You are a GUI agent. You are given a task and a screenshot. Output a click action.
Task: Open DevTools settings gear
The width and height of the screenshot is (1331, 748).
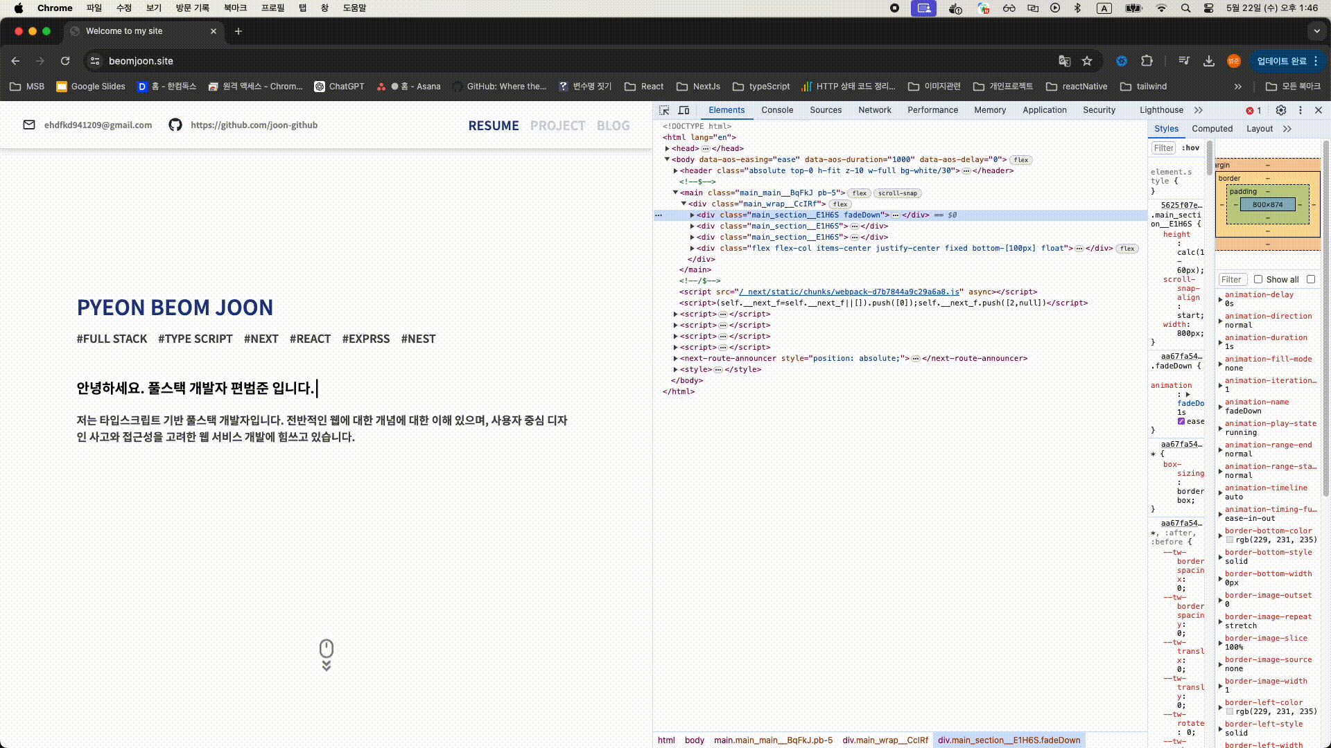[1281, 110]
